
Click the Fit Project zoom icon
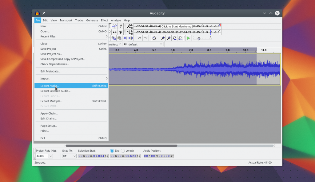point(180,38)
